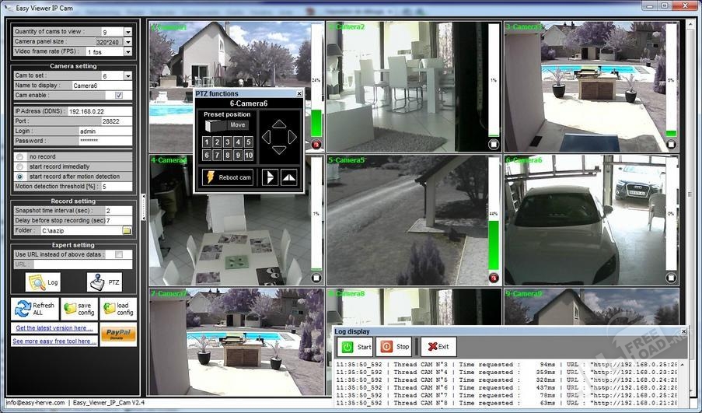Browse for the record folder
702x413 pixels.
(127, 230)
